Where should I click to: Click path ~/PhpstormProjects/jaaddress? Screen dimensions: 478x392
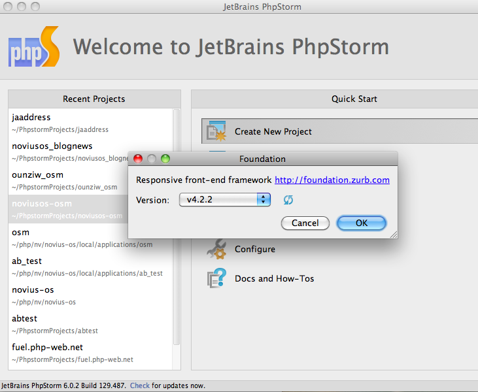click(60, 129)
